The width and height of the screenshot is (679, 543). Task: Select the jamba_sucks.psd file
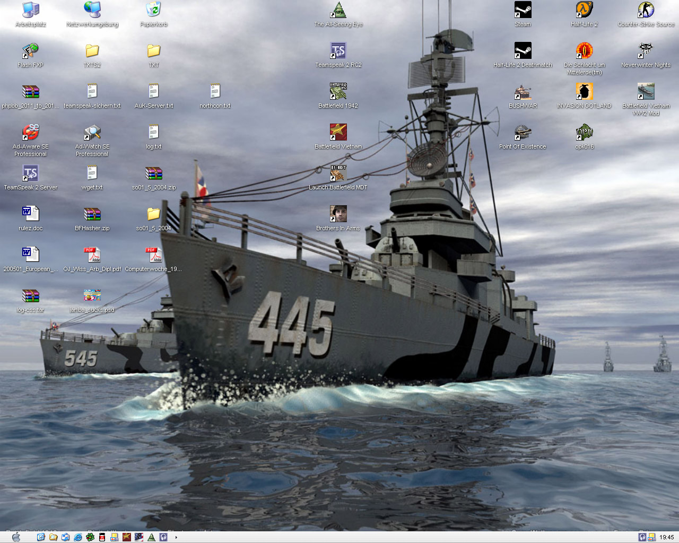click(x=92, y=300)
